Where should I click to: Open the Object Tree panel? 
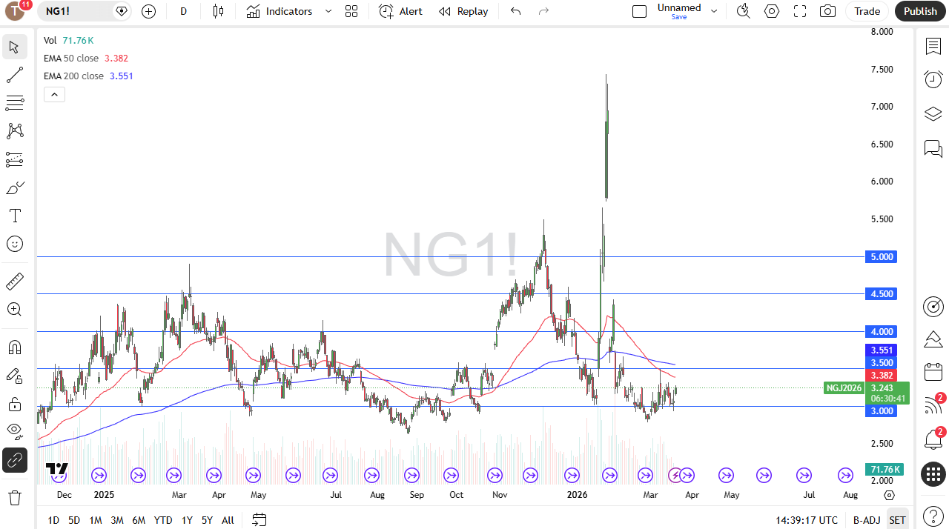pos(933,113)
